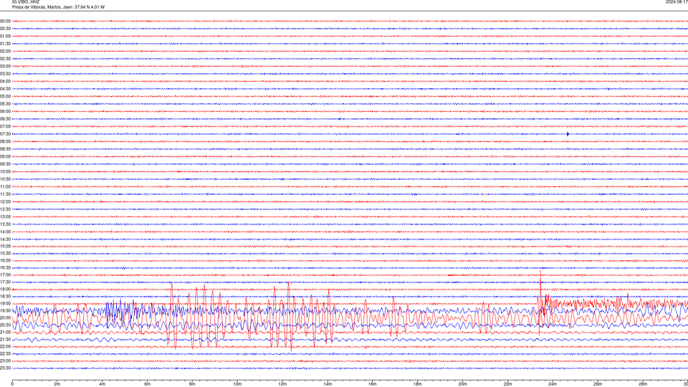Pick the 23:00 time label

(5, 361)
